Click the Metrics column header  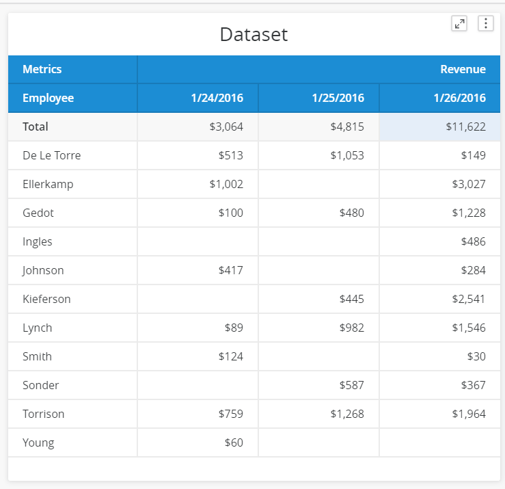click(73, 69)
